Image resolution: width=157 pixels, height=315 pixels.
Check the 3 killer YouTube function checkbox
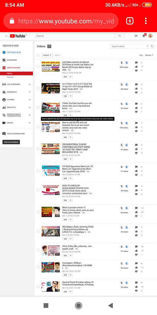click(x=38, y=107)
